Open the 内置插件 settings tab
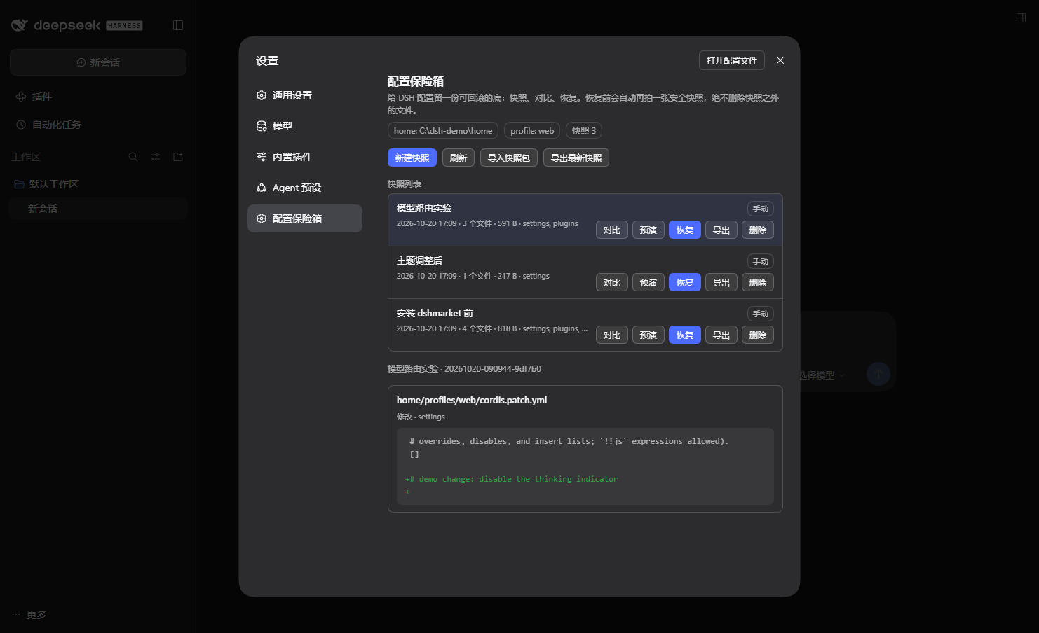Screen dimensions: 1039x633 [x=305, y=157]
